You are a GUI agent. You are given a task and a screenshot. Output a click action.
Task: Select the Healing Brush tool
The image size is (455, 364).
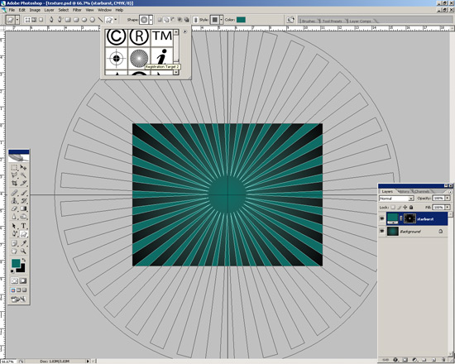point(14,193)
